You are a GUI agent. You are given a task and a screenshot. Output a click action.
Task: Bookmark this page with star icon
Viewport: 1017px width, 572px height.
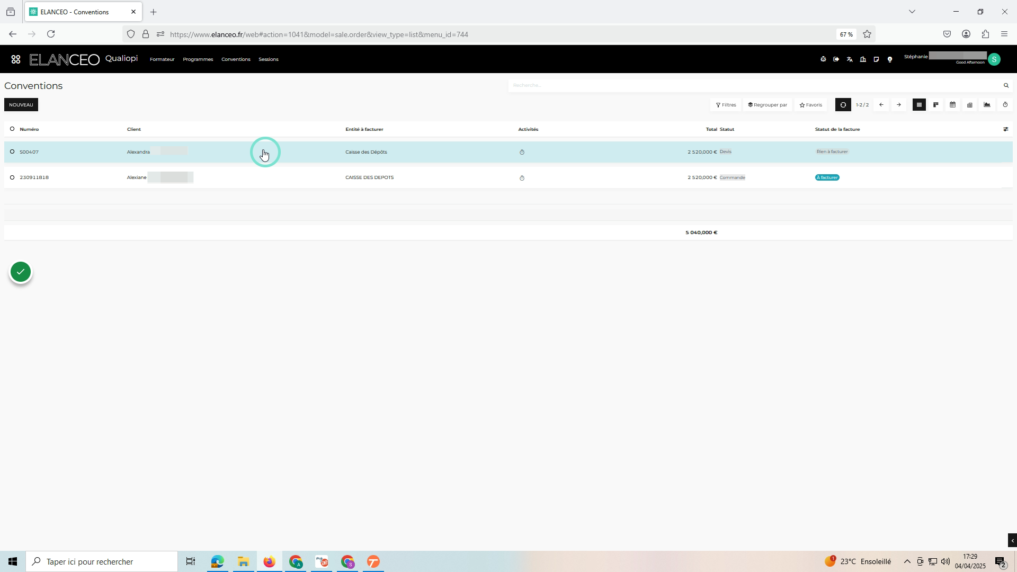coord(867,34)
